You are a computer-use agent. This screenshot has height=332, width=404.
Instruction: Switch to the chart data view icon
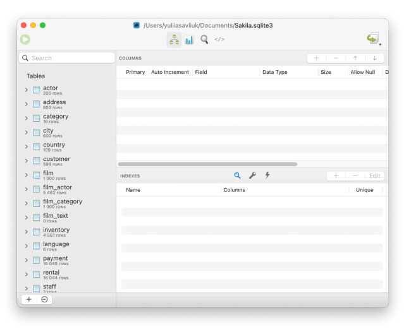pos(190,40)
